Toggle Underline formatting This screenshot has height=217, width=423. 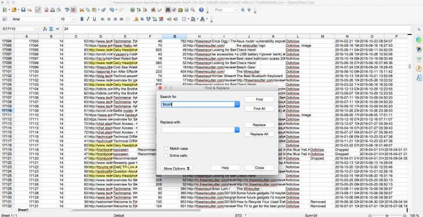[94, 19]
